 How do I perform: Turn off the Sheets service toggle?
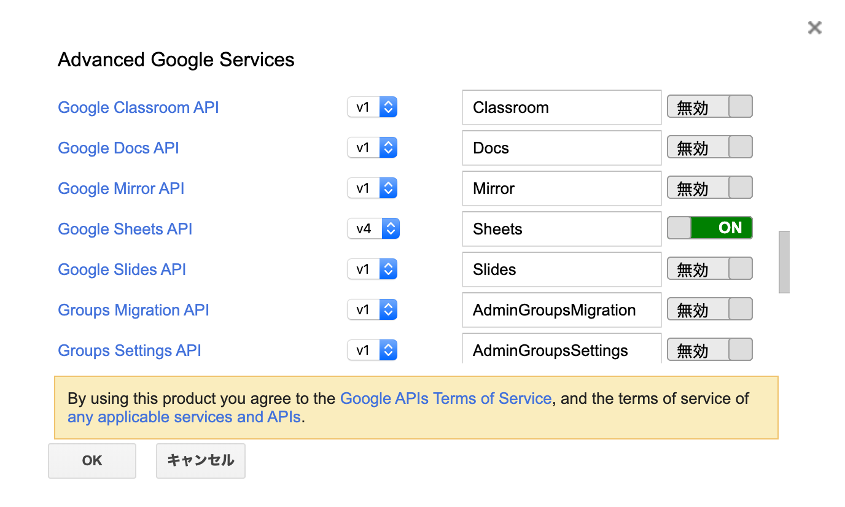click(709, 228)
